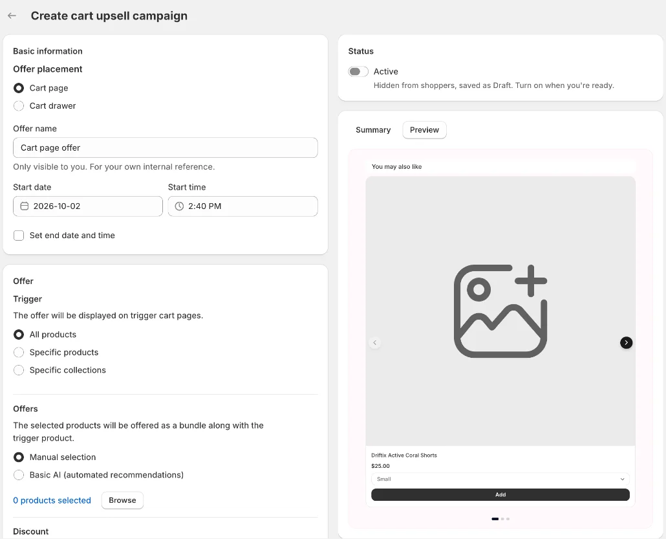Click the Start date field

88,206
